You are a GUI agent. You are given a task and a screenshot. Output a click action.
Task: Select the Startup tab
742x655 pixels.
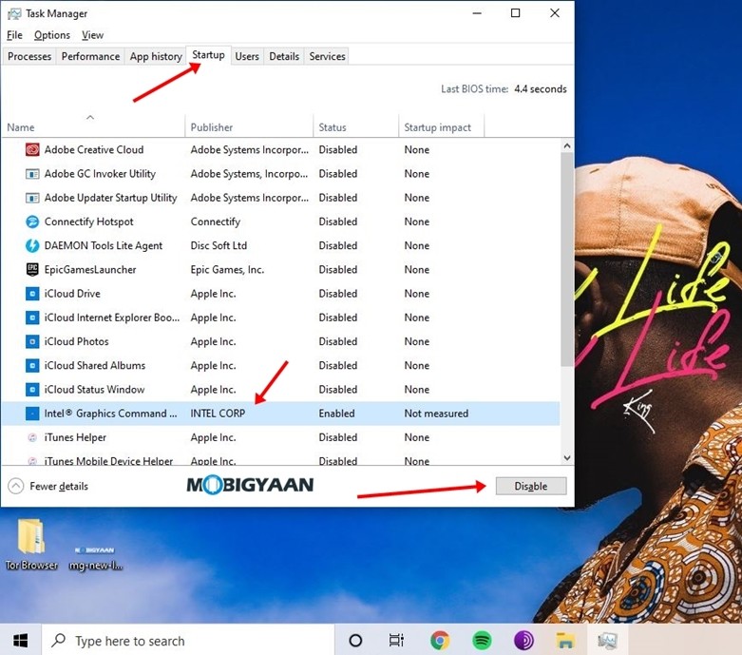point(208,55)
